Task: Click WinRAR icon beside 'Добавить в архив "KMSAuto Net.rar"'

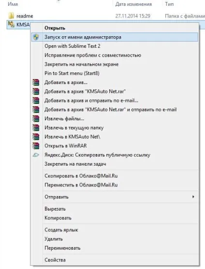Action: (x=36, y=92)
